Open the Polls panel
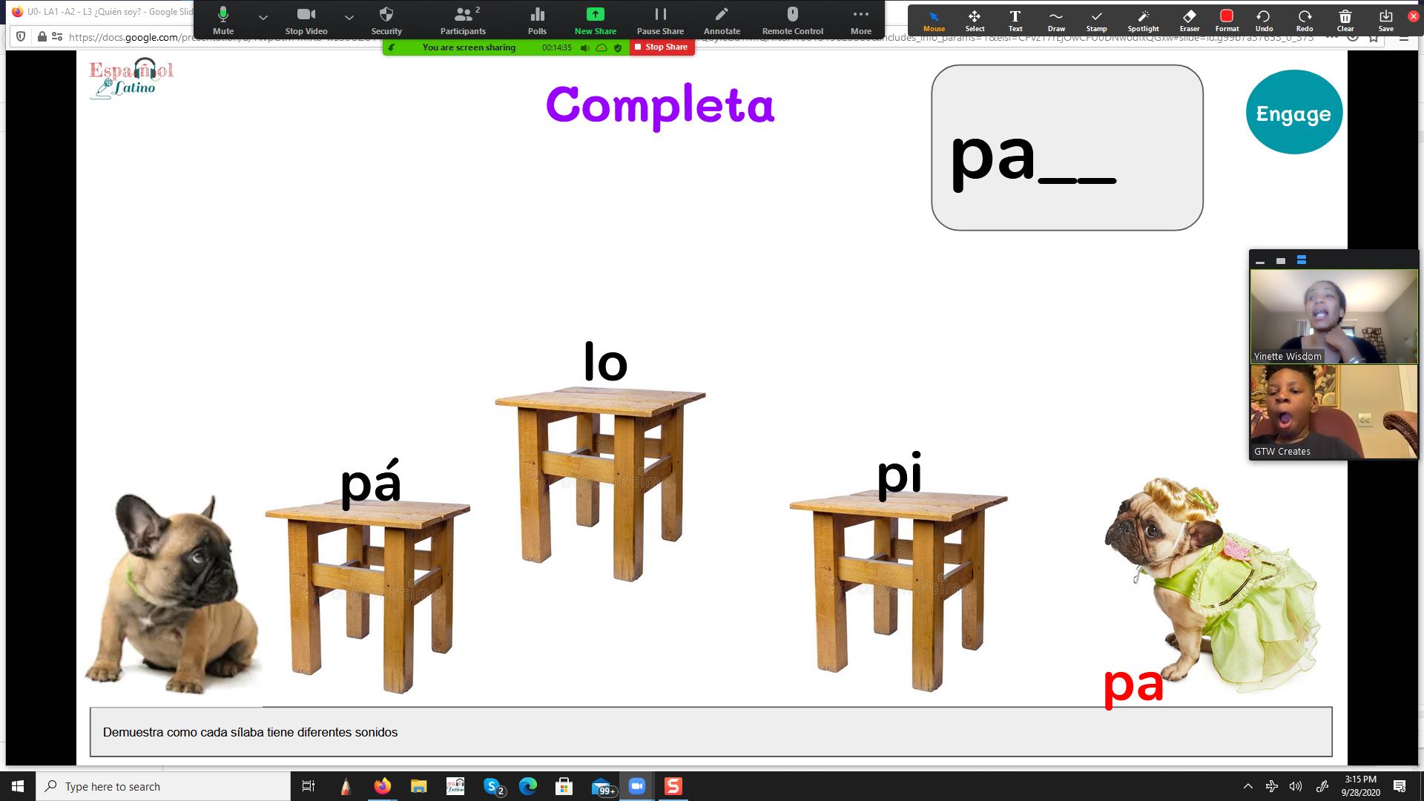 point(537,20)
